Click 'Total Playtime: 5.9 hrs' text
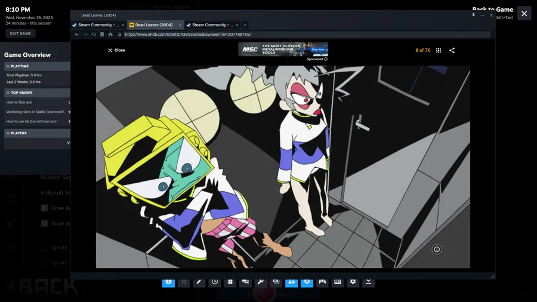 tap(24, 75)
